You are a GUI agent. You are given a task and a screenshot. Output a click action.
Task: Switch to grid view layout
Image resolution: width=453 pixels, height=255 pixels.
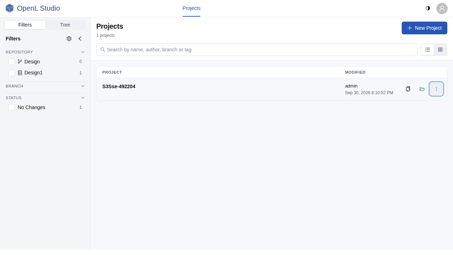(x=440, y=50)
